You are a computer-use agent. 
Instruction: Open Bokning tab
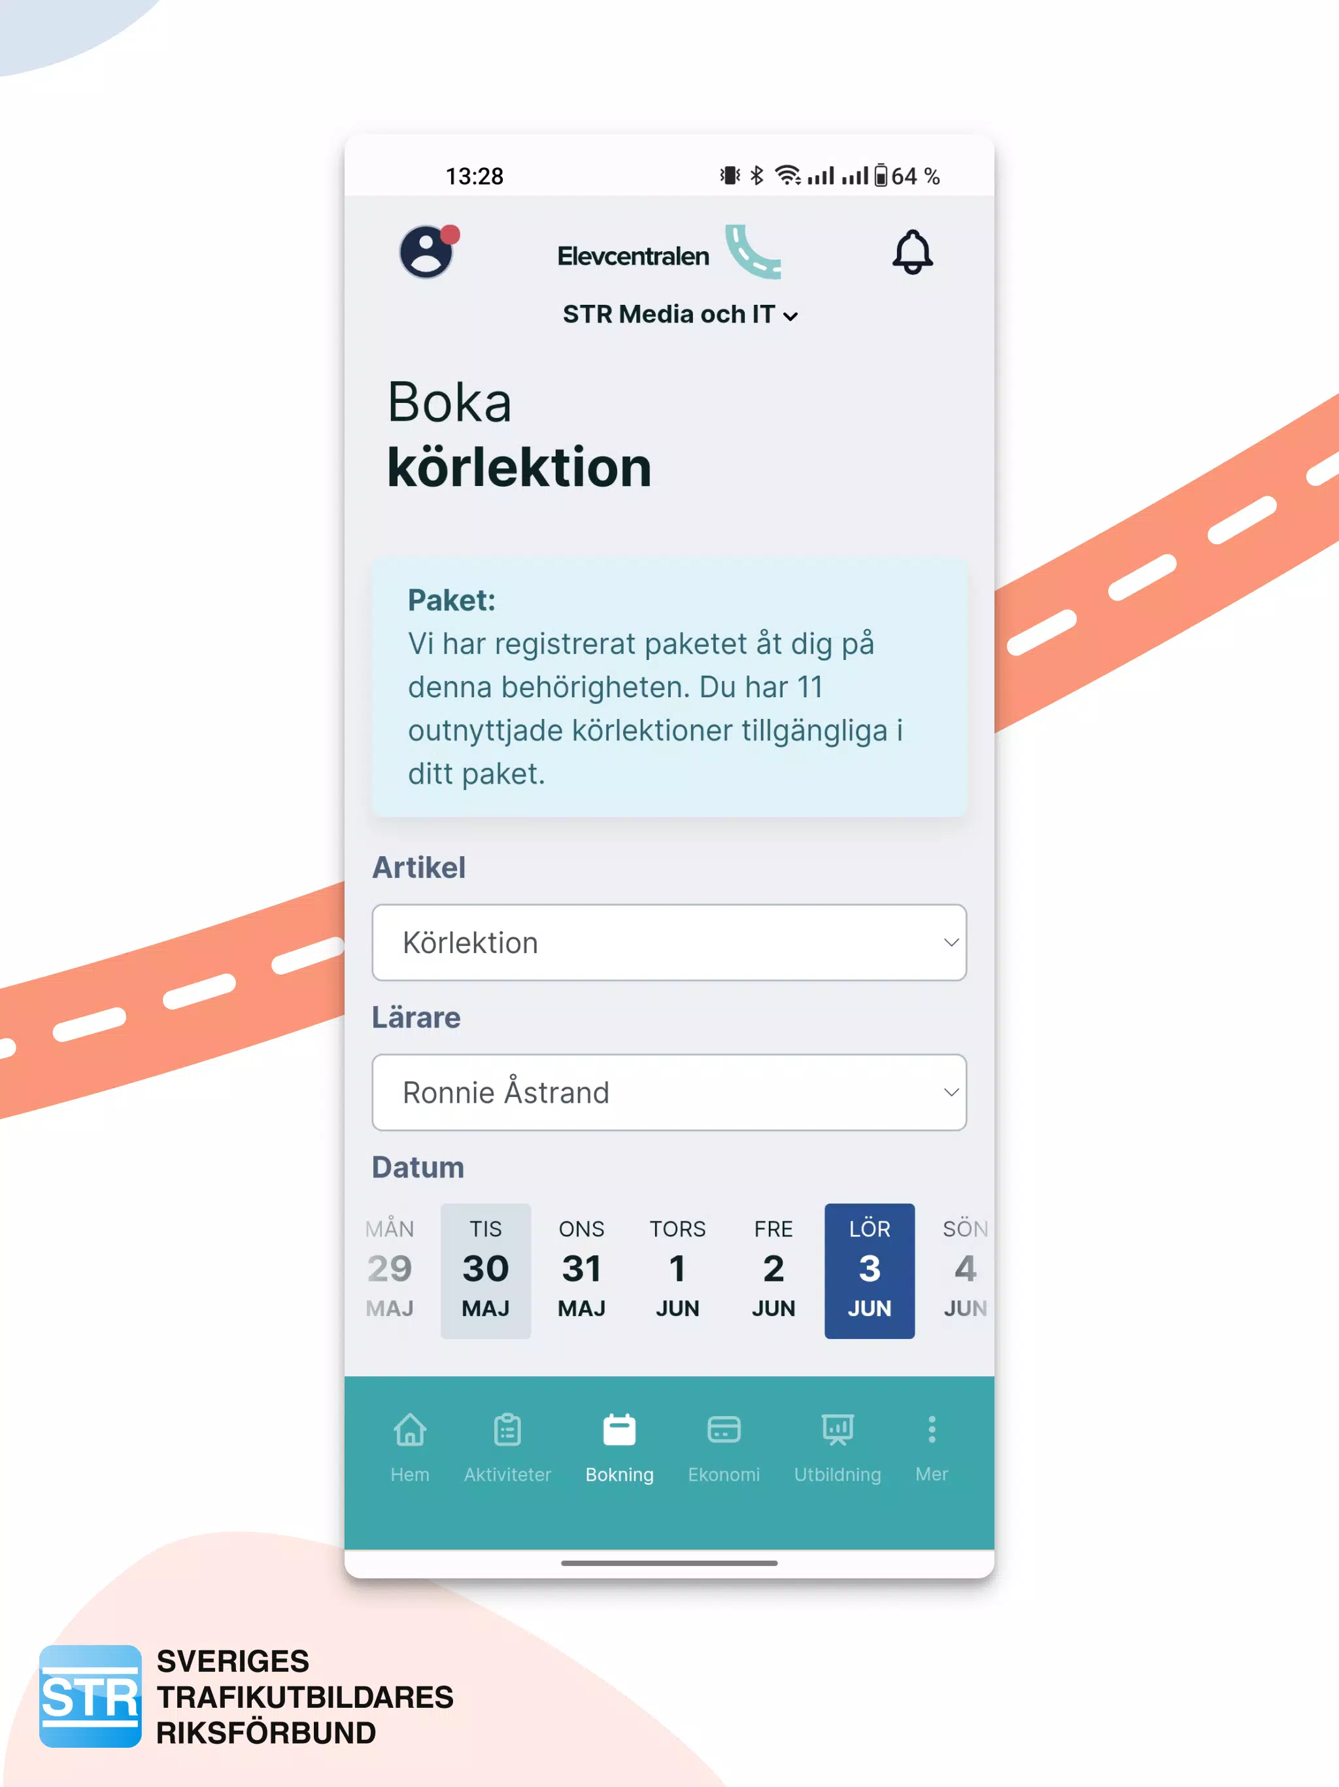(x=619, y=1449)
